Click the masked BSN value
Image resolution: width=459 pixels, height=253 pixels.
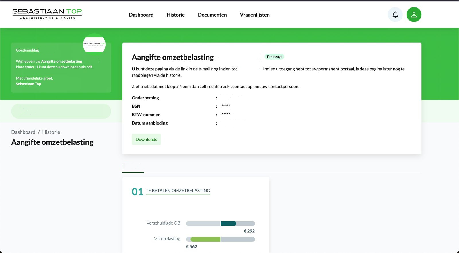tap(226, 106)
